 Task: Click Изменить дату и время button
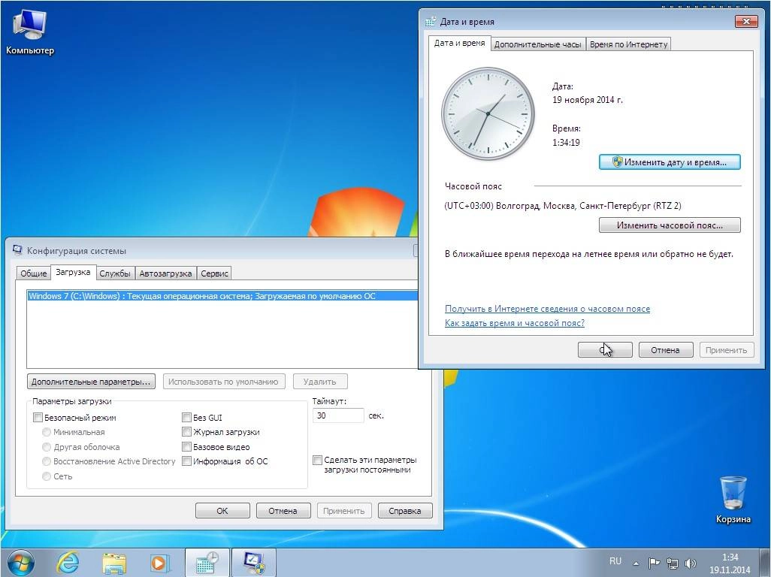pos(670,162)
